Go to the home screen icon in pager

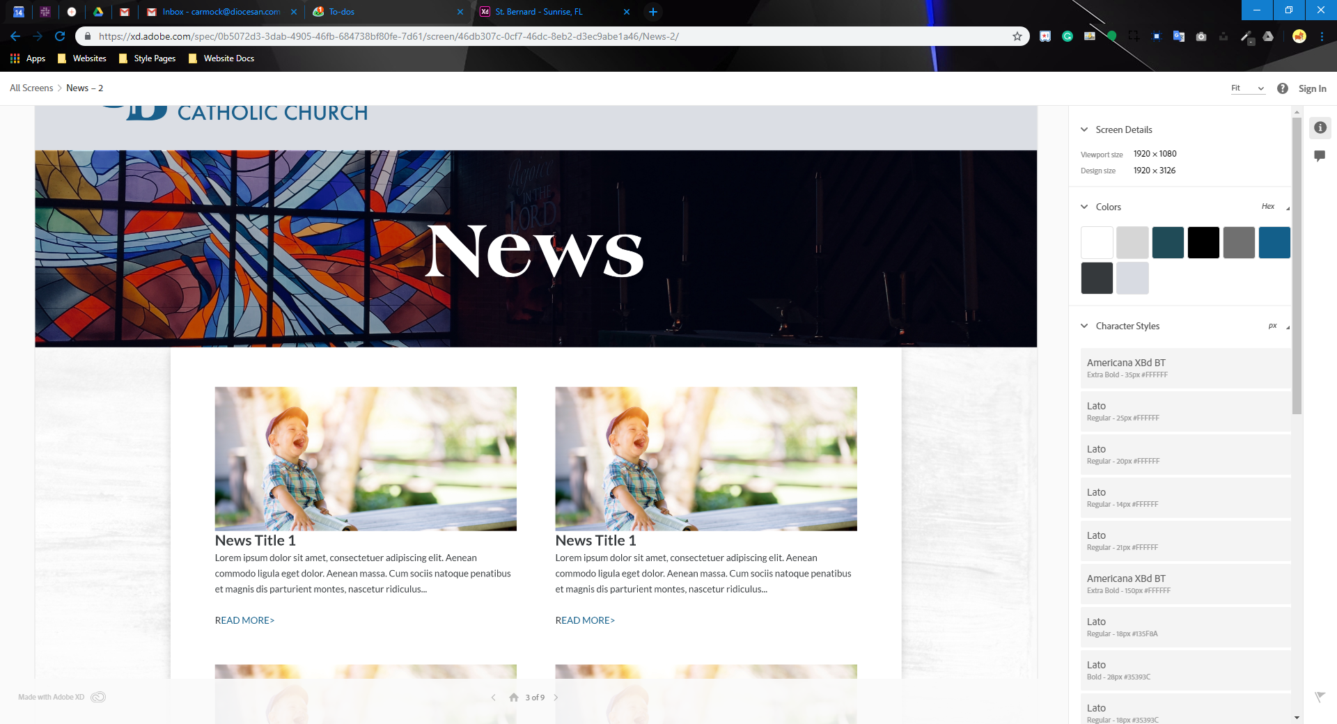click(513, 698)
